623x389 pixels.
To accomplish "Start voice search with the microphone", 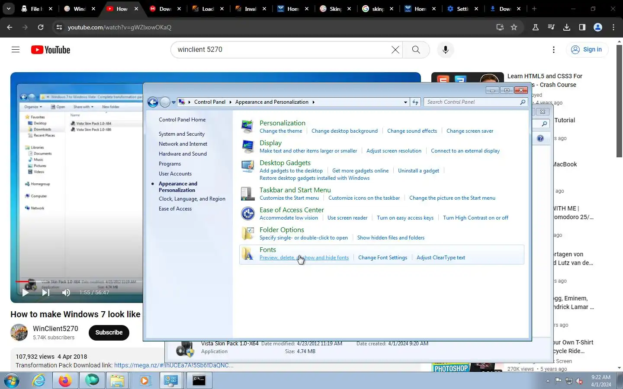I will pos(446,50).
